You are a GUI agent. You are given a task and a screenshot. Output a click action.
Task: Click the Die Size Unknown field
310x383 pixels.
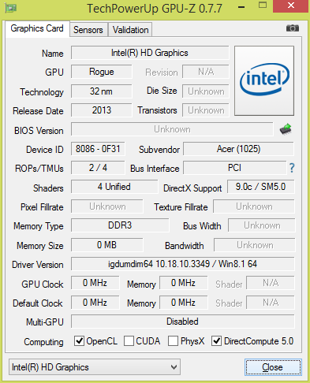[x=206, y=91]
